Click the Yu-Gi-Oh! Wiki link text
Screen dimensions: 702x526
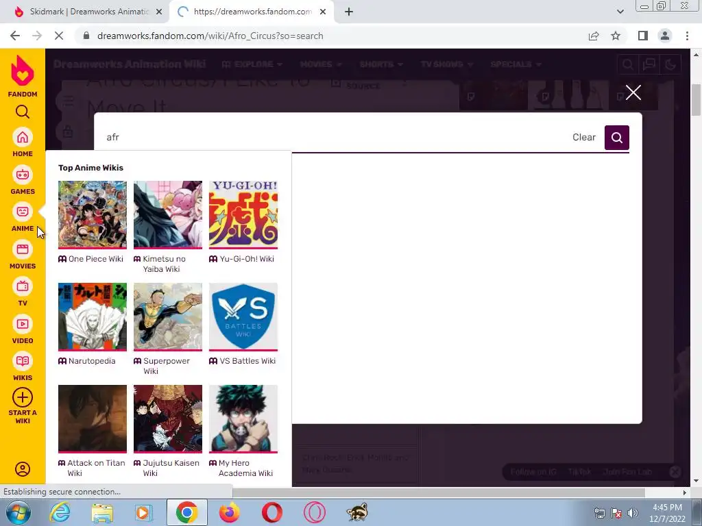[247, 258]
